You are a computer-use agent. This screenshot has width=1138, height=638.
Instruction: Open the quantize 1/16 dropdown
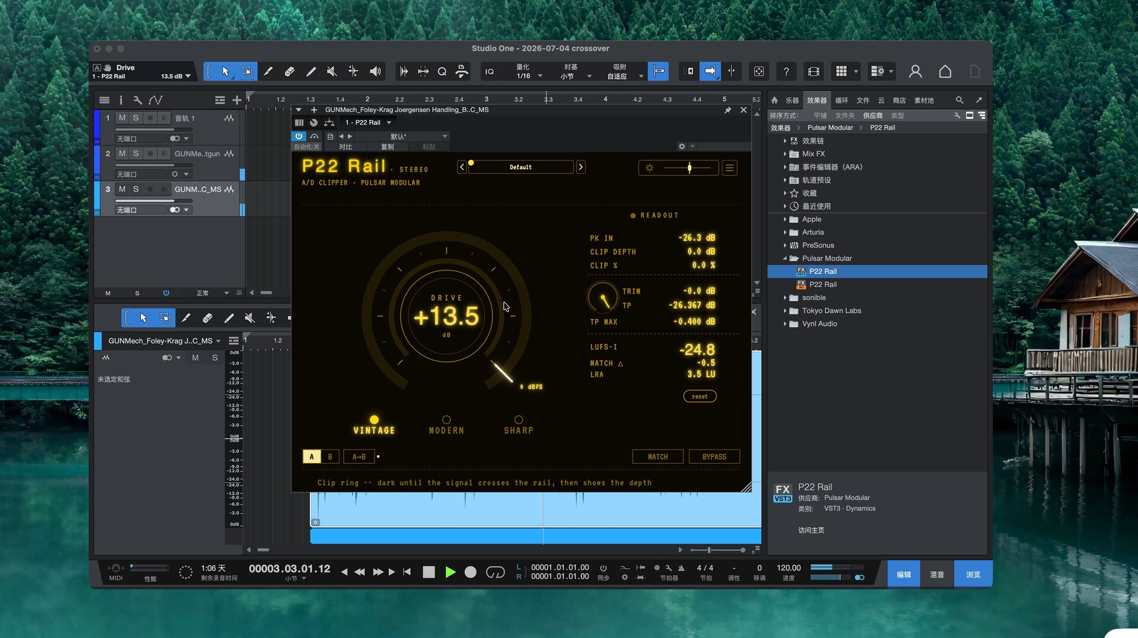pos(528,76)
